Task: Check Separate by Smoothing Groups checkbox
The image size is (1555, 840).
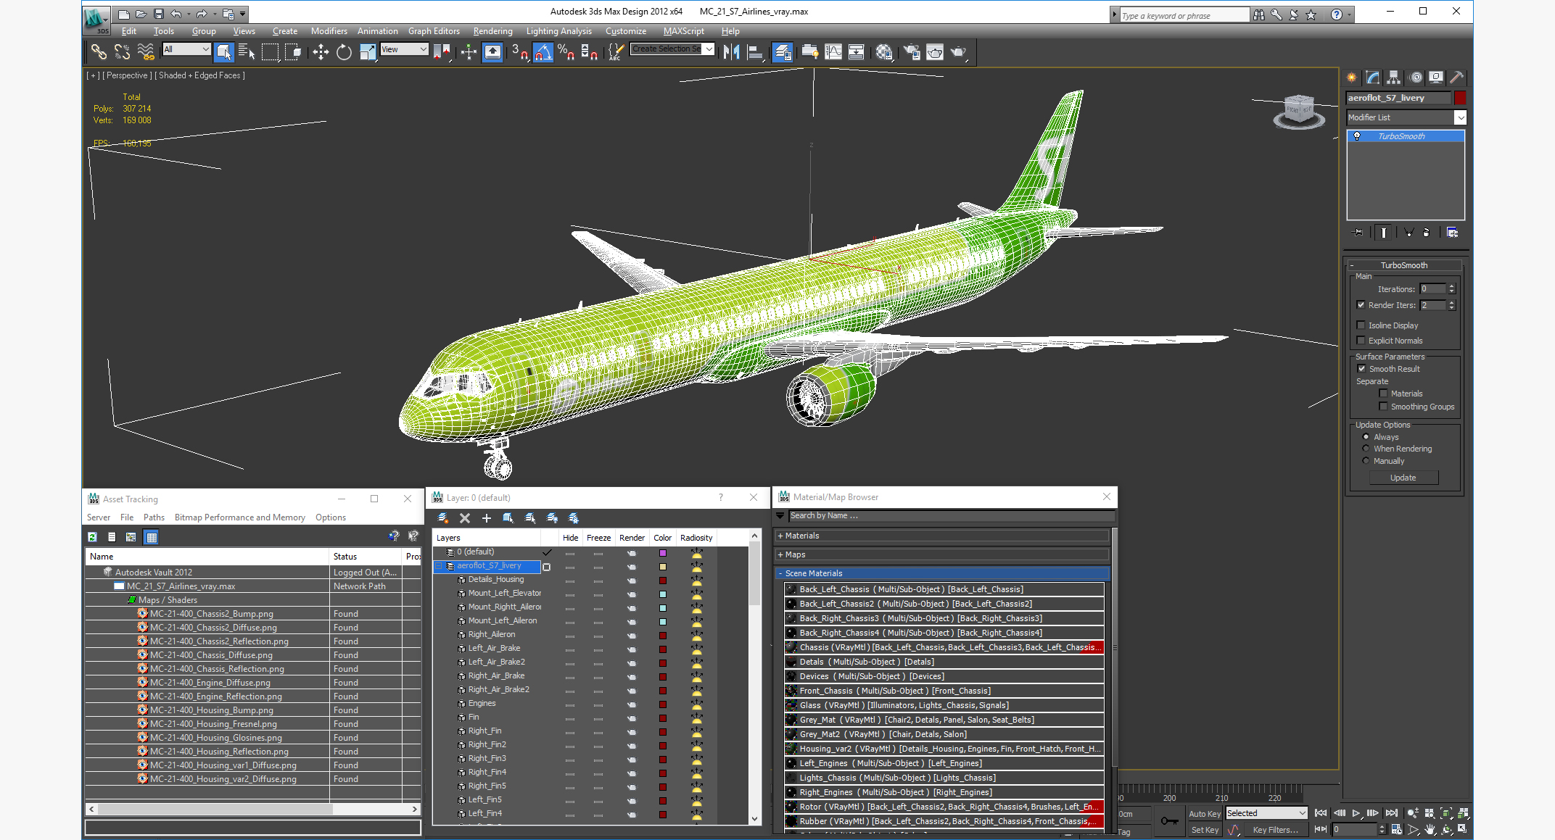Action: 1383,407
